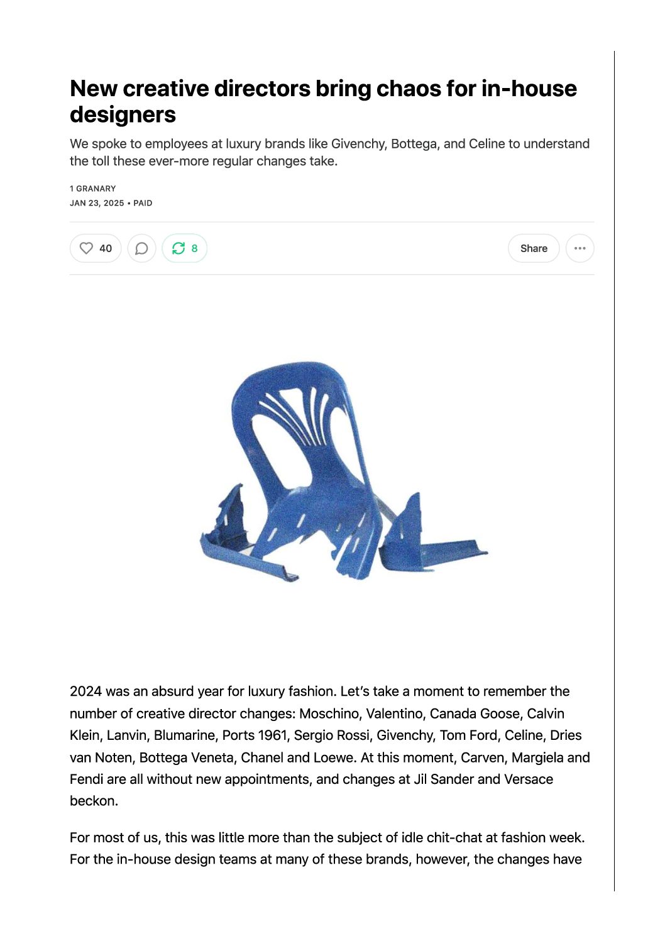This screenshot has width=665, height=941.
Task: Select the JAN 23, 2025 publish date
Action: [97, 203]
